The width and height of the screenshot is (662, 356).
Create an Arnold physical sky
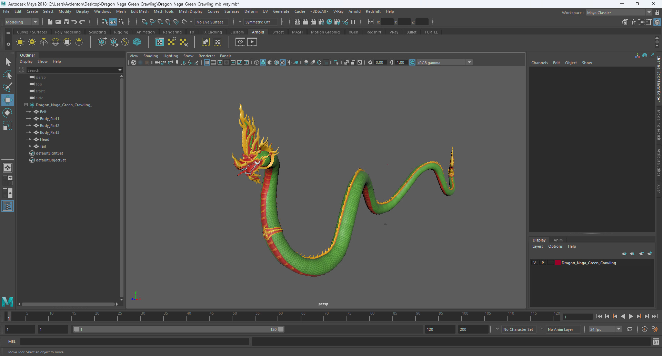coord(79,42)
